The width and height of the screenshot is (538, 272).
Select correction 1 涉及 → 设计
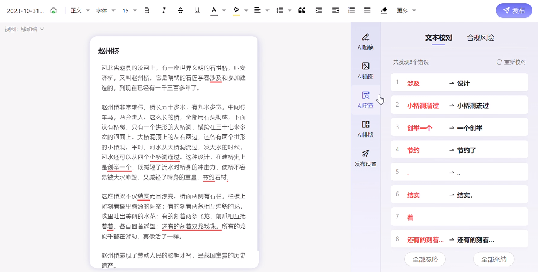(459, 83)
